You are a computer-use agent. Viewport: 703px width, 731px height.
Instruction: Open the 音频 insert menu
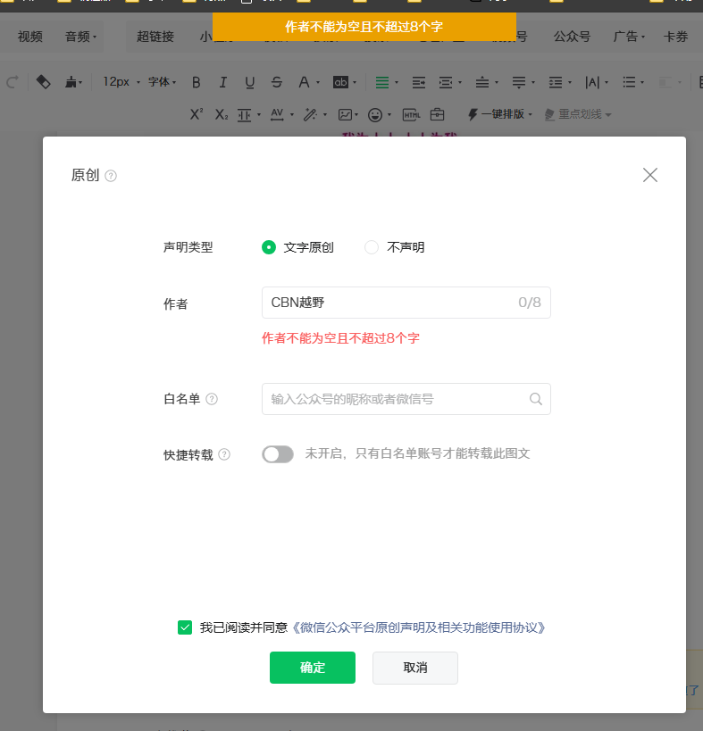(x=80, y=37)
